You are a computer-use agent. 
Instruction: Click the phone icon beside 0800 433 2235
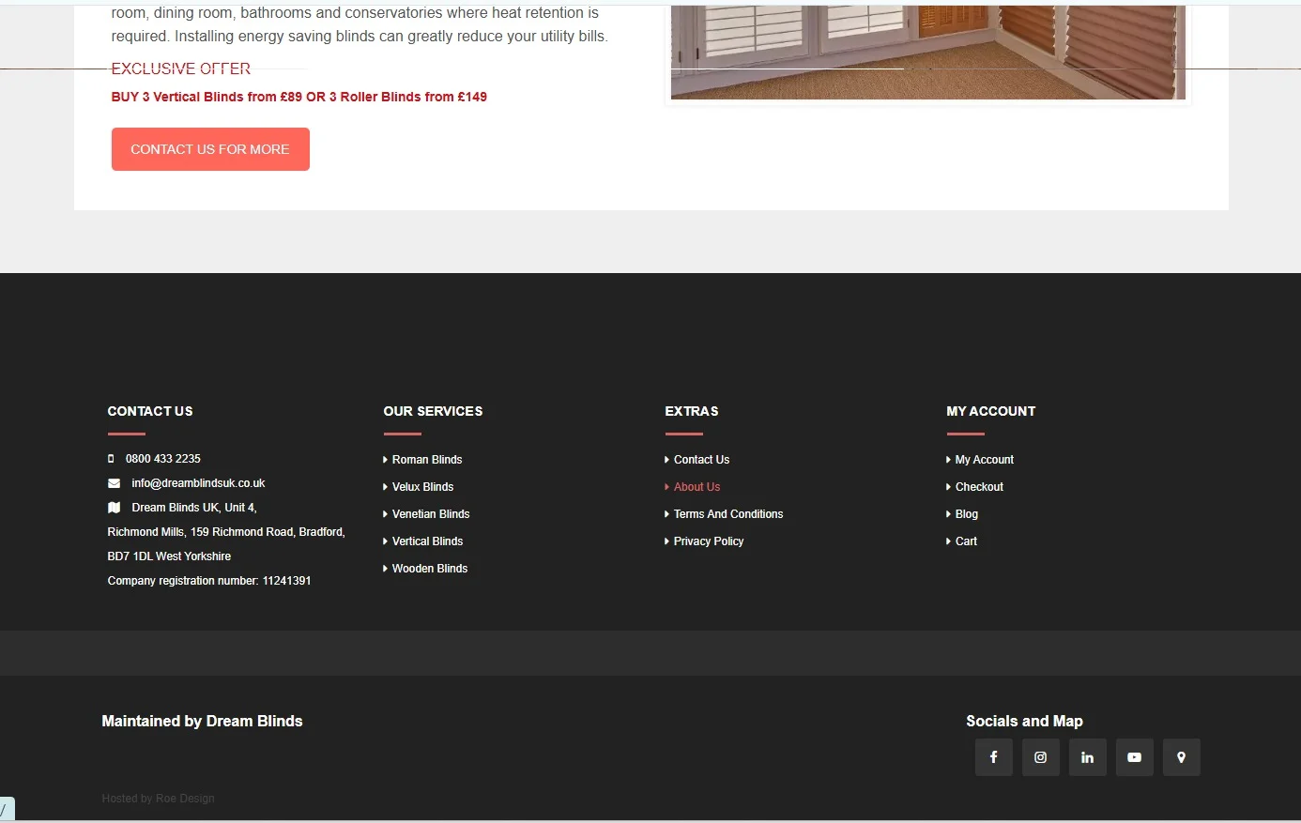pyautogui.click(x=111, y=459)
